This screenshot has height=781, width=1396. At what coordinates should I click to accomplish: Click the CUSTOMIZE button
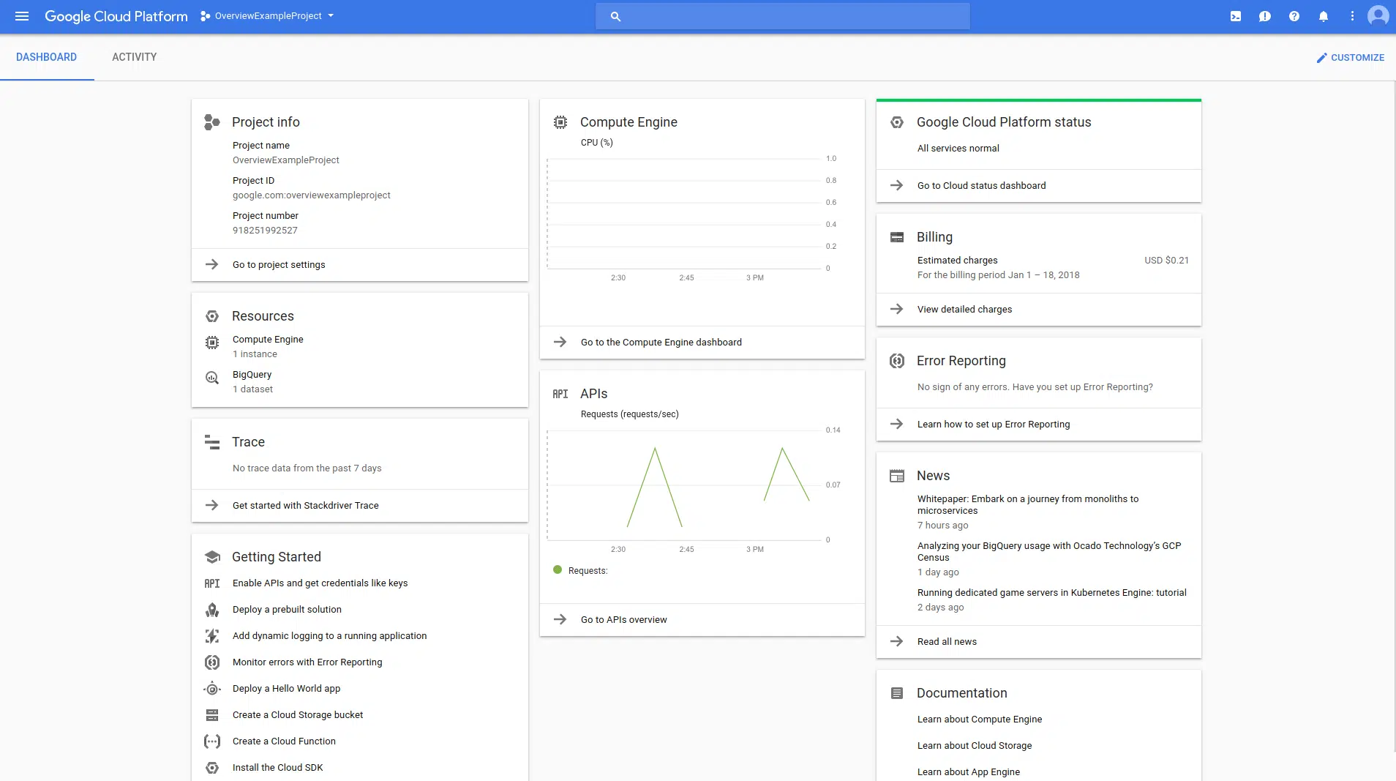[1349, 57]
